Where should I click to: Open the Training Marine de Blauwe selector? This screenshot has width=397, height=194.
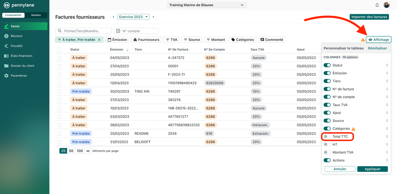pyautogui.click(x=207, y=5)
